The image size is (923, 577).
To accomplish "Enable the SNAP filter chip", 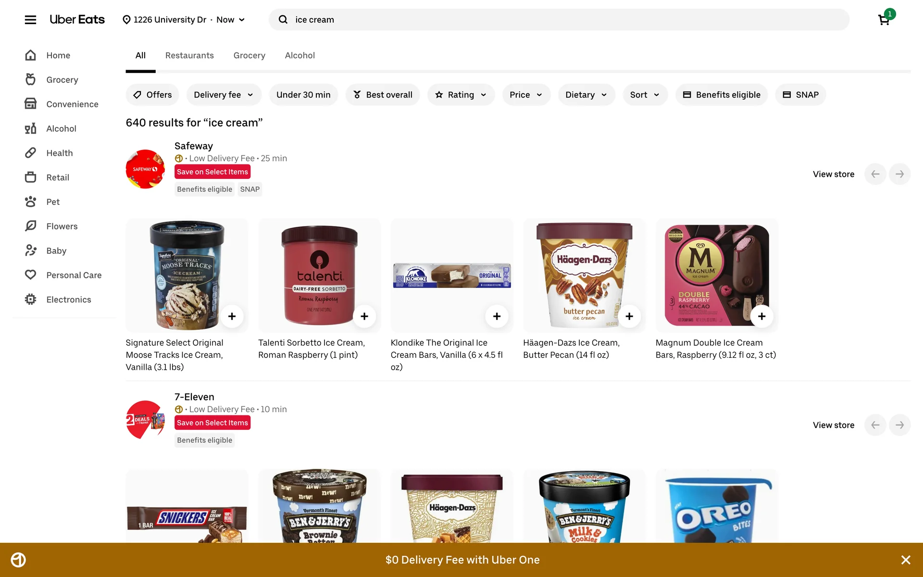I will pyautogui.click(x=800, y=95).
